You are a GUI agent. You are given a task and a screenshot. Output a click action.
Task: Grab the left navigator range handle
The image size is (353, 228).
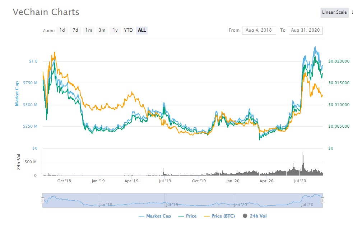[42, 200]
